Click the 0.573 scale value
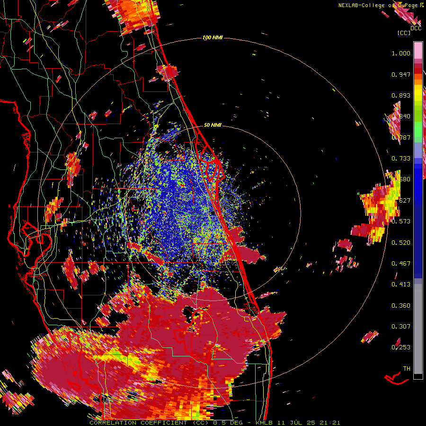The width and height of the screenshot is (426, 426). coord(401,221)
